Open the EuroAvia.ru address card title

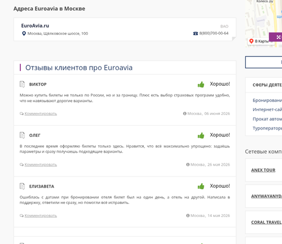[35, 26]
